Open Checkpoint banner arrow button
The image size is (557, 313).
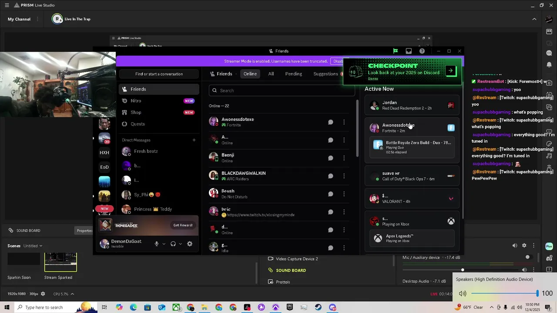451,70
